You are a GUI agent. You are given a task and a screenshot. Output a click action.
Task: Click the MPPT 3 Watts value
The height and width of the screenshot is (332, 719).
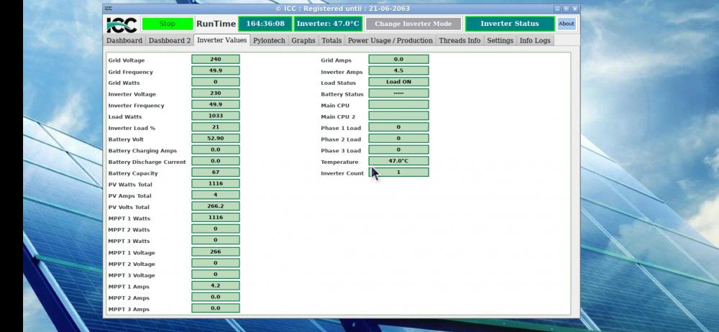click(216, 240)
